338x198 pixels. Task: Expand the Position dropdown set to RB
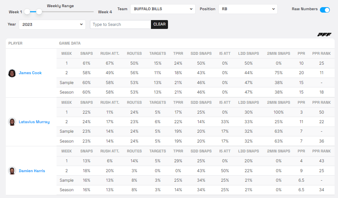coord(248,9)
